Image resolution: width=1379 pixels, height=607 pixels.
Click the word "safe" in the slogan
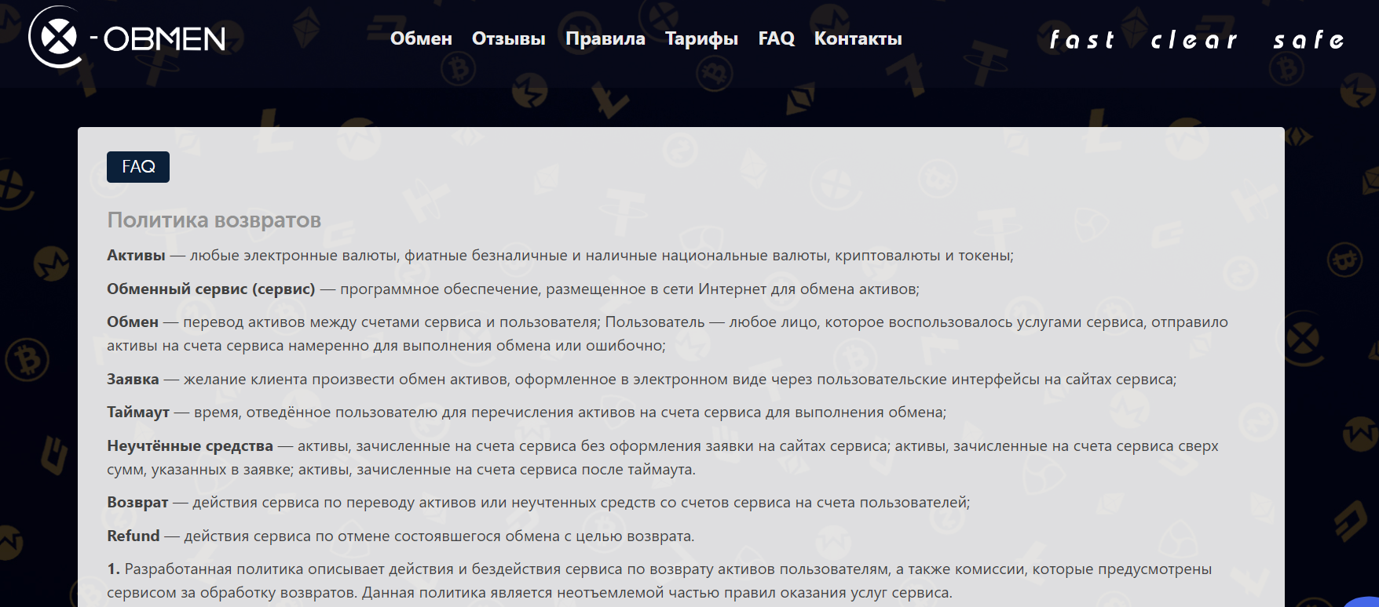[x=1308, y=40]
